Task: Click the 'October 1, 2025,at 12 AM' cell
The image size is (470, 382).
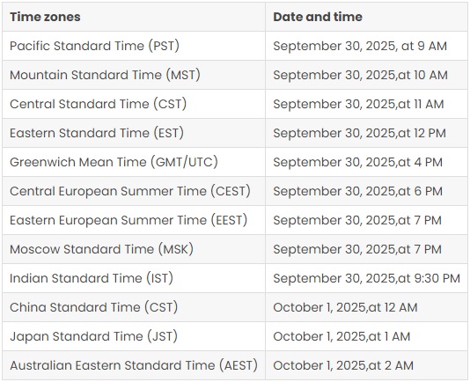Action: tap(366, 307)
